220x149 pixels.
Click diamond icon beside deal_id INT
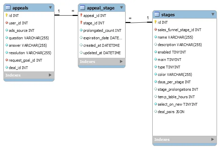click(x=6, y=67)
